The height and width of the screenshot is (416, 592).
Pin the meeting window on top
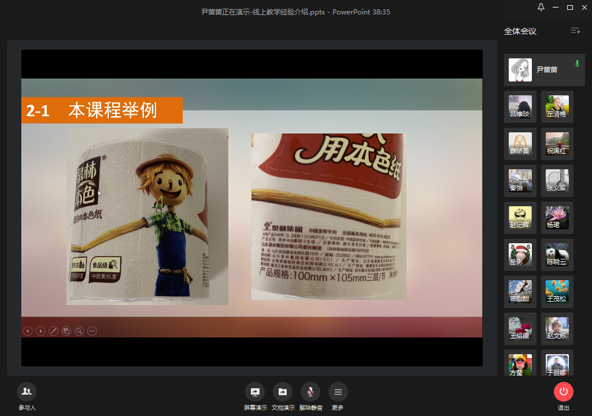541,8
